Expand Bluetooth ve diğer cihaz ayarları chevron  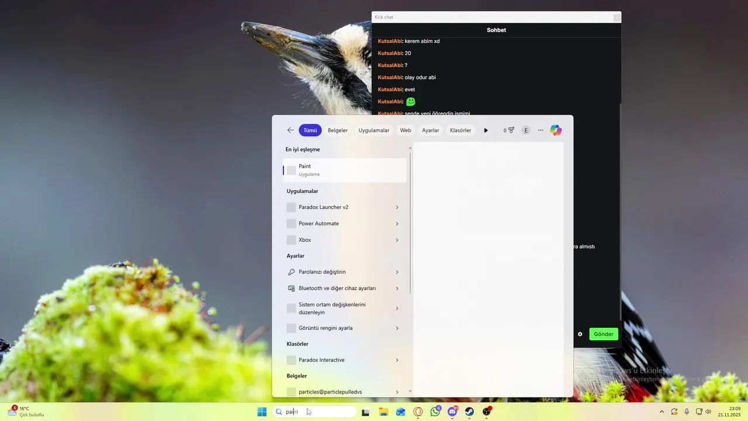[x=397, y=288]
